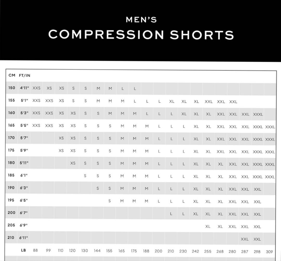
Task: Click first XL cell in 205 row
Action: tap(208, 227)
